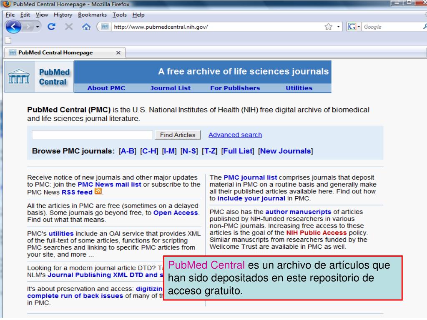Open the Journal Publishing XML DTD link
The image size is (427, 320).
(x=105, y=275)
